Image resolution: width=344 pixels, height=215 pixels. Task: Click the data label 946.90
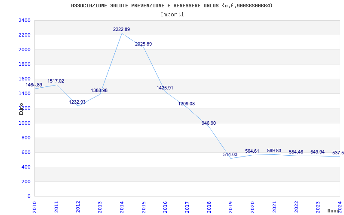click(209, 123)
